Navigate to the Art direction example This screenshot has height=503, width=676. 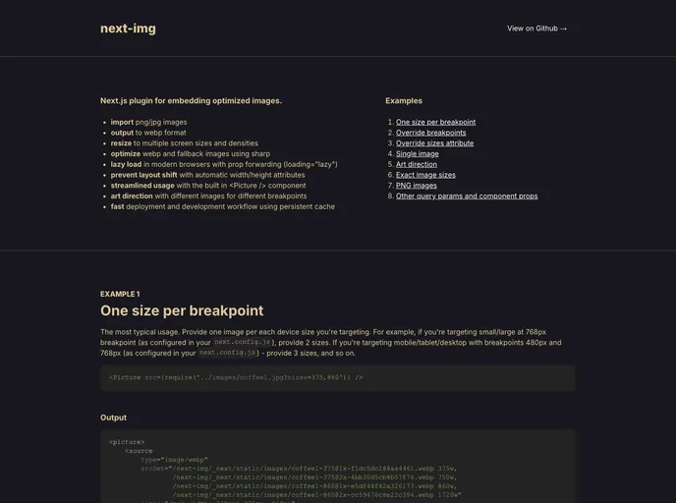point(417,164)
